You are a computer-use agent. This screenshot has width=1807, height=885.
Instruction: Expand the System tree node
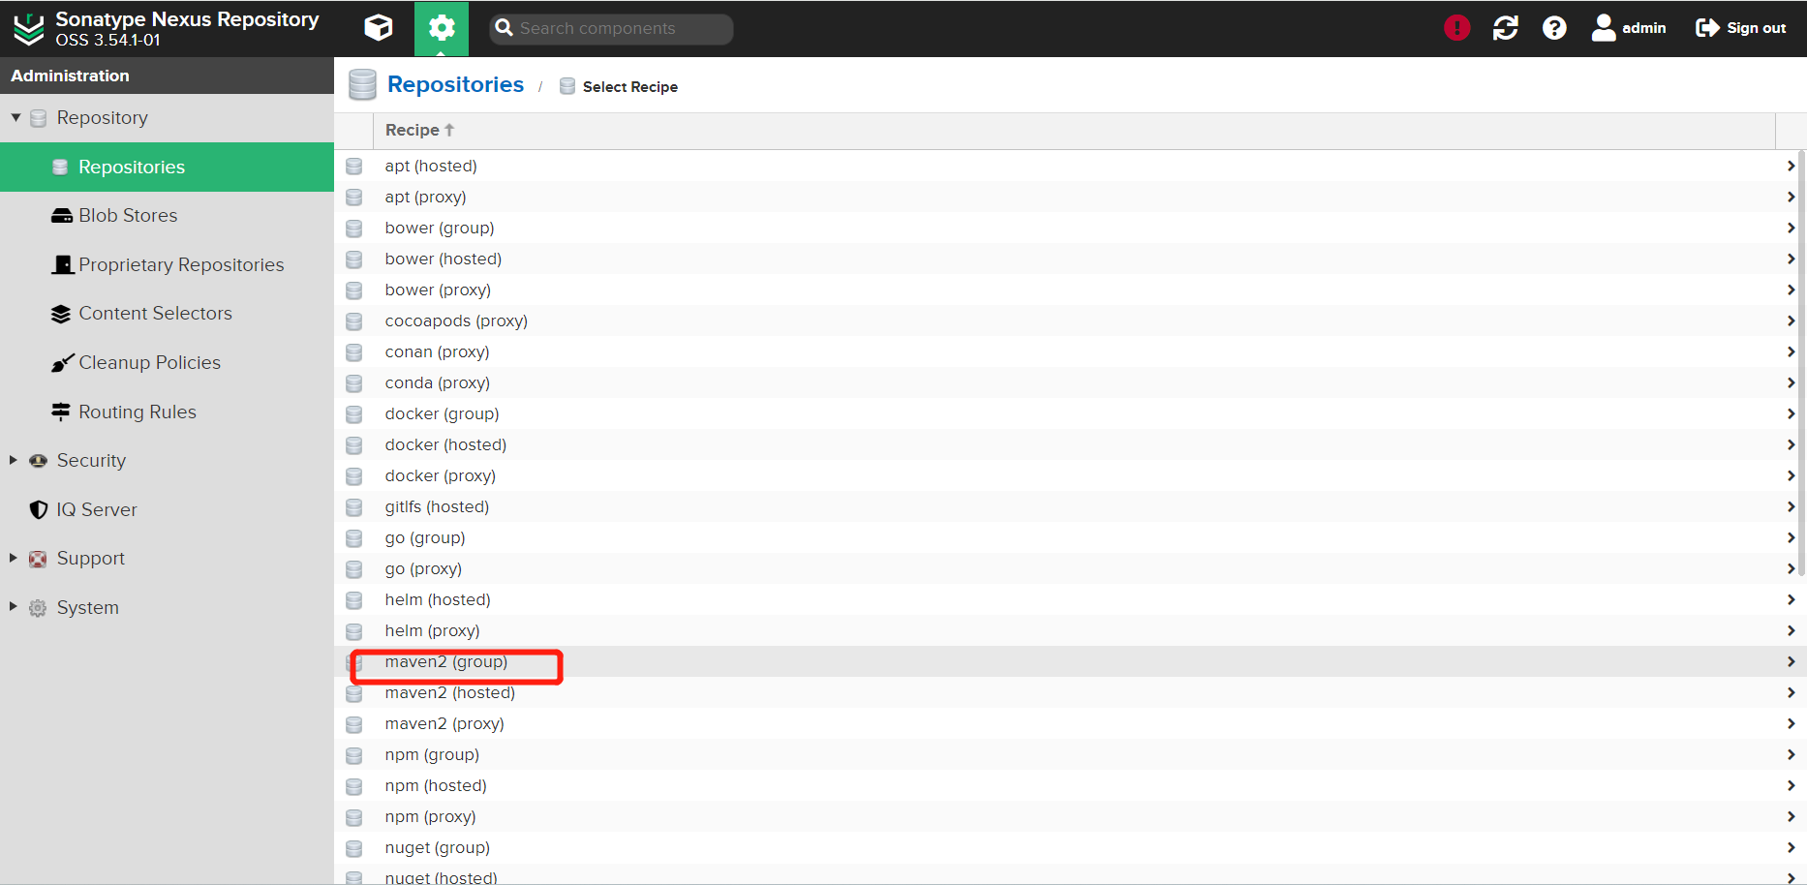[x=14, y=607]
